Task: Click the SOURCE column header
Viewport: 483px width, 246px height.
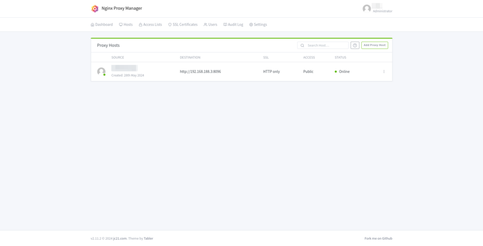Action: point(118,57)
